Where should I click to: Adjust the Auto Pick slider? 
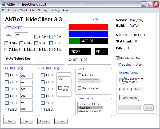(92, 80)
